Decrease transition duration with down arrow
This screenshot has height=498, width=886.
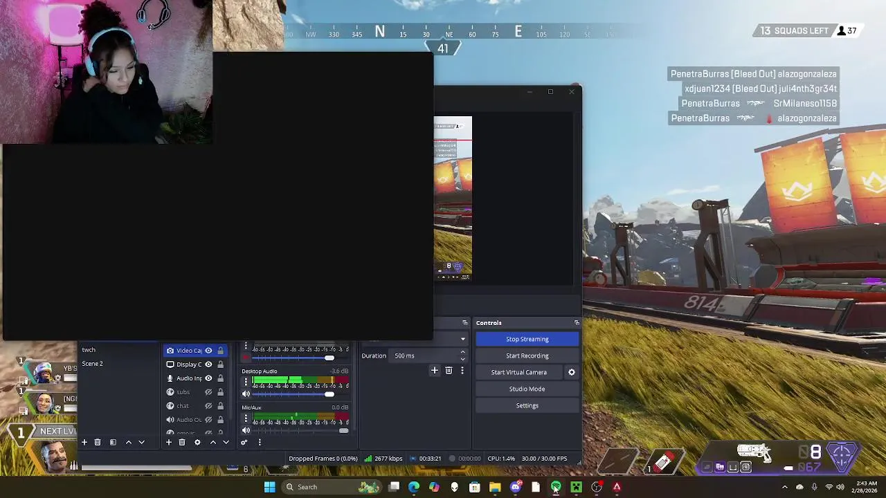[x=462, y=359]
